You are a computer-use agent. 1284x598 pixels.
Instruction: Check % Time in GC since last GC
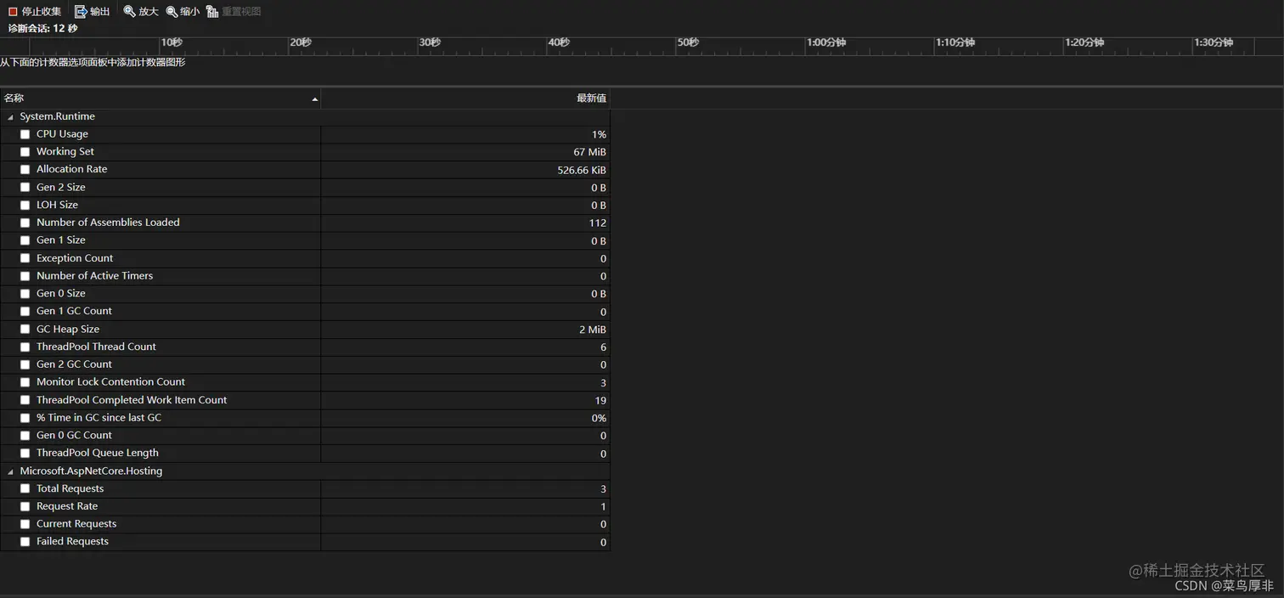(25, 418)
